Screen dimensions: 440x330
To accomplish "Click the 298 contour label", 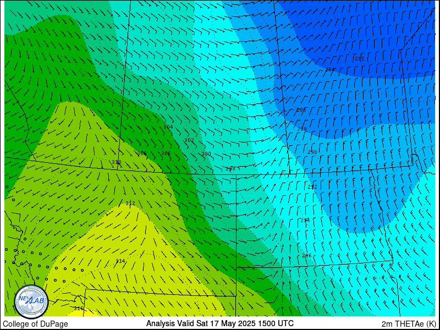I will (x=230, y=169).
